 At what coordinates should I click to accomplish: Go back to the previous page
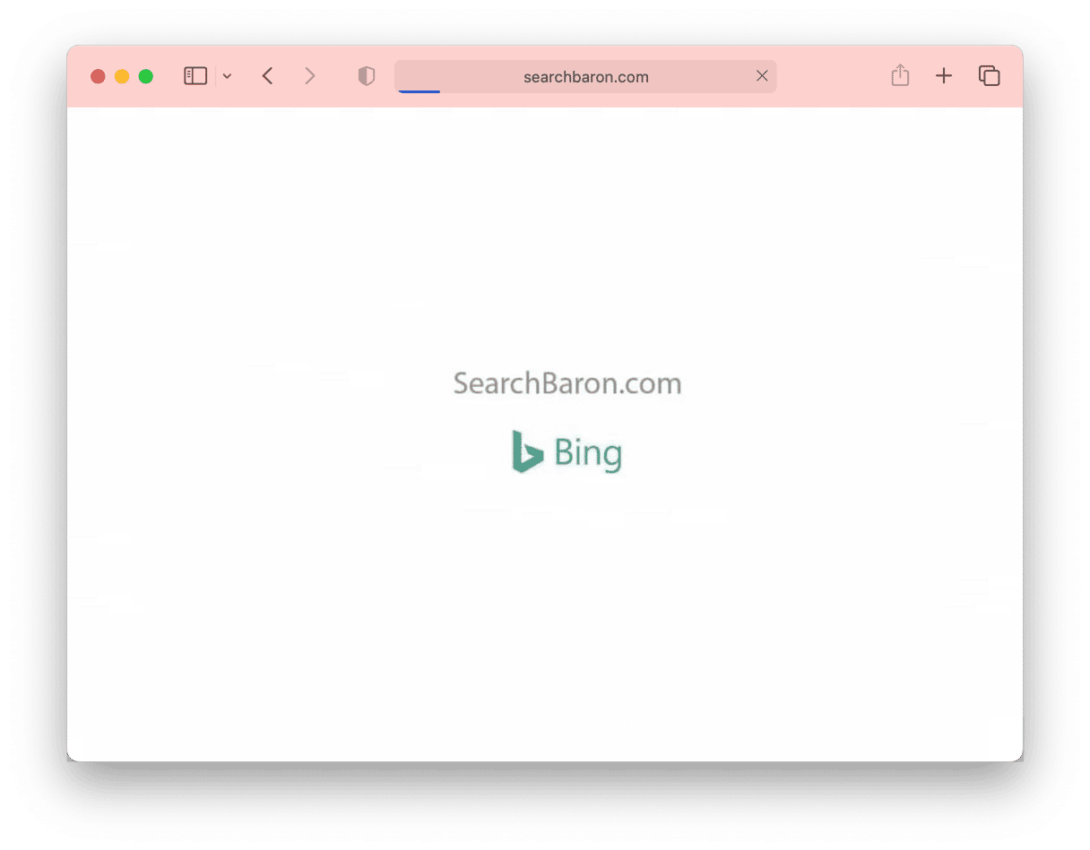click(267, 76)
